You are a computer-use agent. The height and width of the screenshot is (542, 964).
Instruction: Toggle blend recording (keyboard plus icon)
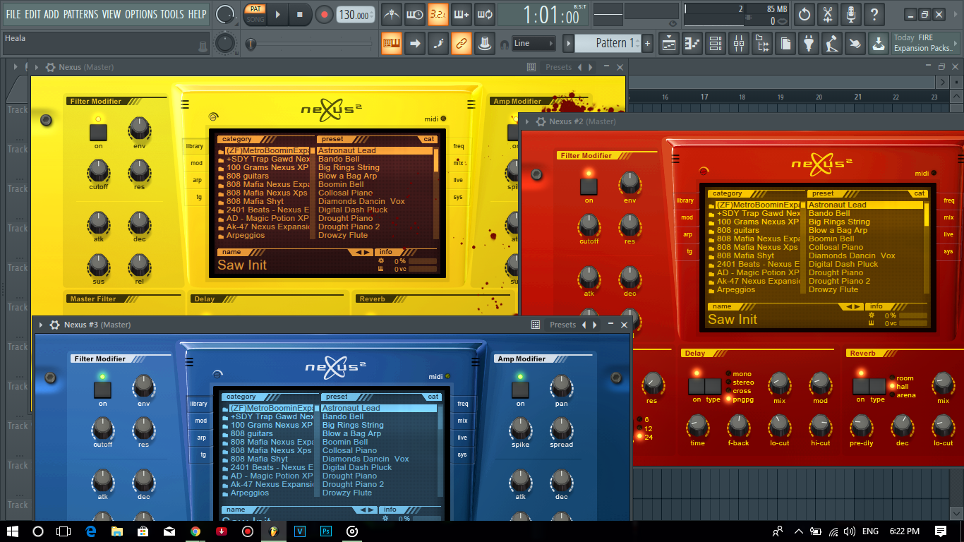click(461, 14)
